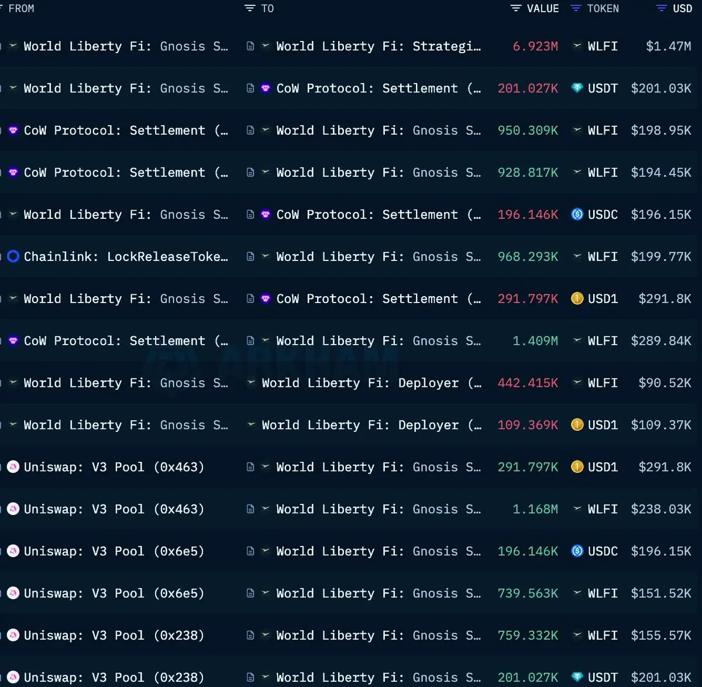This screenshot has height=687, width=702.
Task: Open the FROM column filter
Action: coord(2,8)
